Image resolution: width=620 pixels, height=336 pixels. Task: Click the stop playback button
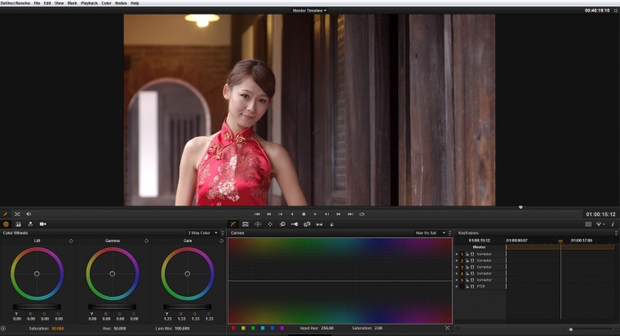[x=303, y=214]
